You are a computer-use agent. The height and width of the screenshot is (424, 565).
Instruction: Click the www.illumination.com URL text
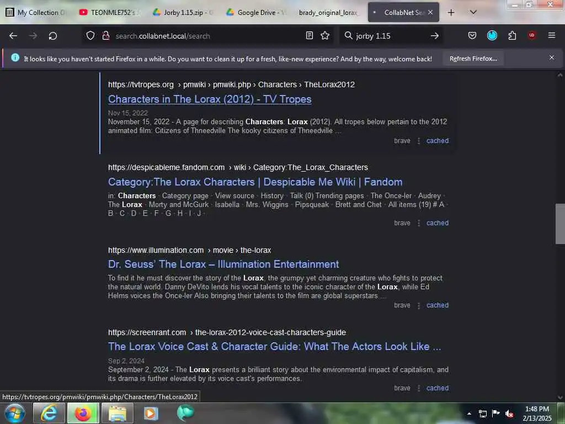pos(156,250)
